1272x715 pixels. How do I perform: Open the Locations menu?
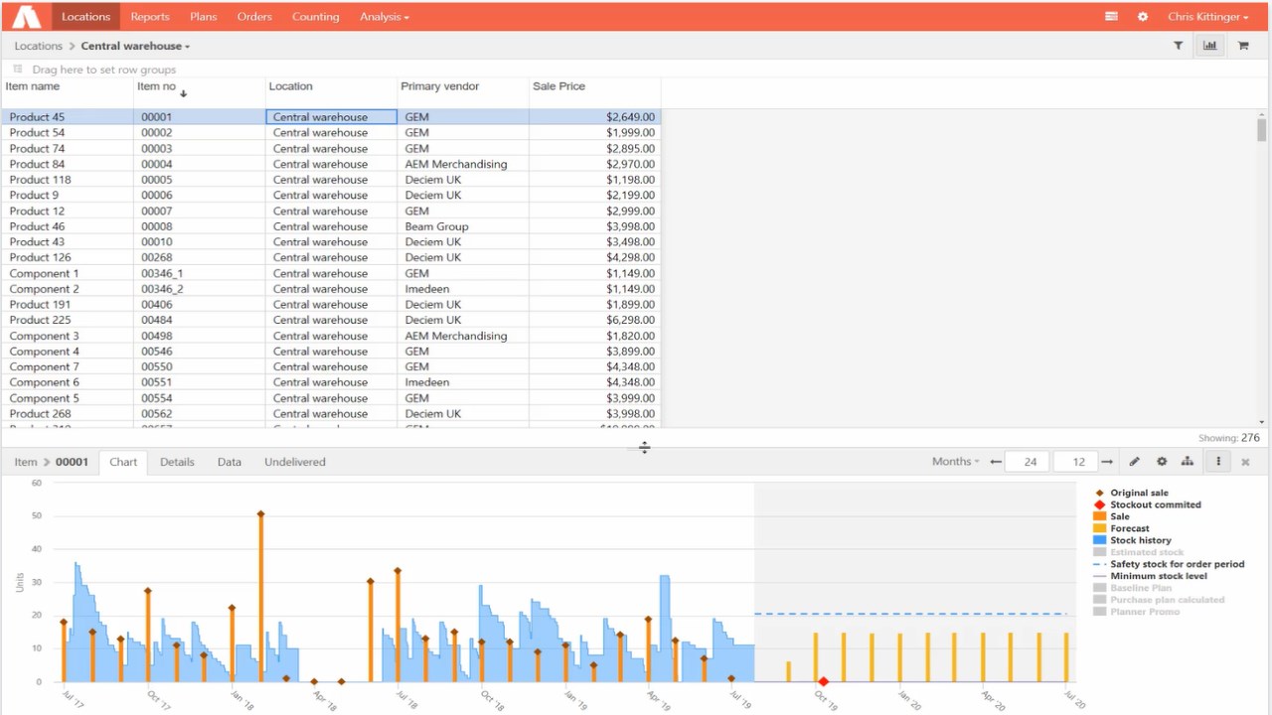point(85,17)
